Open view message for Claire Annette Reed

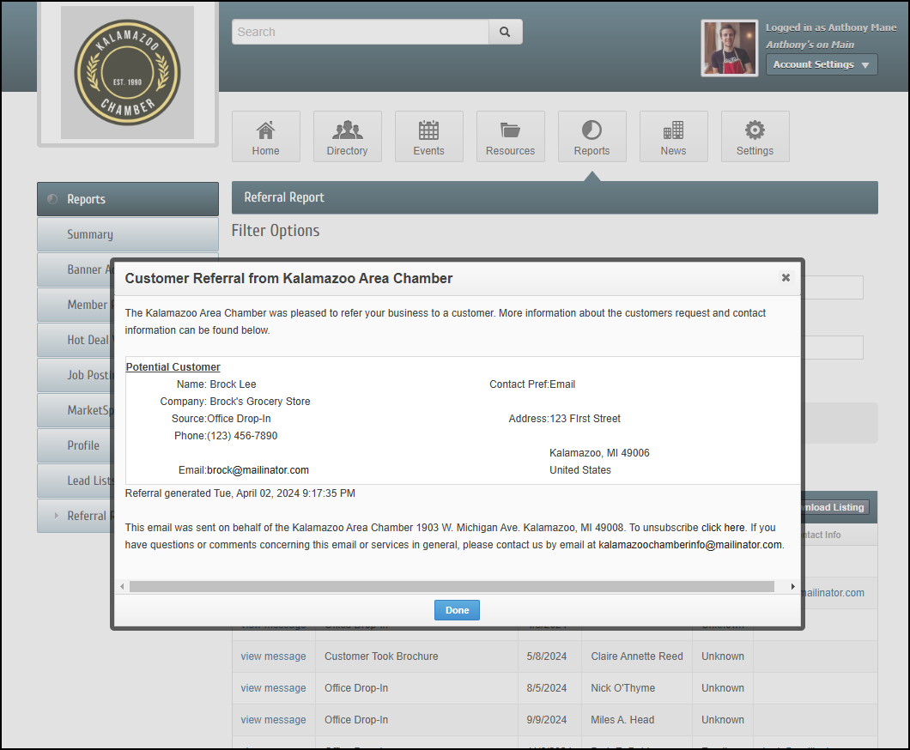[x=273, y=656]
